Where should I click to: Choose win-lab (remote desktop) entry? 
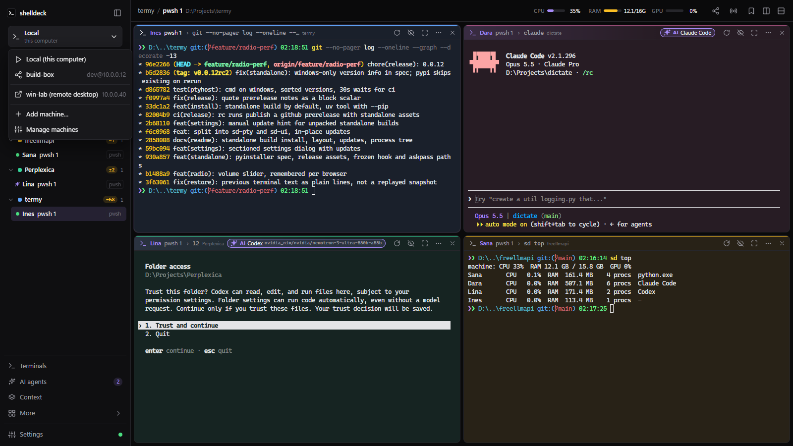click(70, 94)
